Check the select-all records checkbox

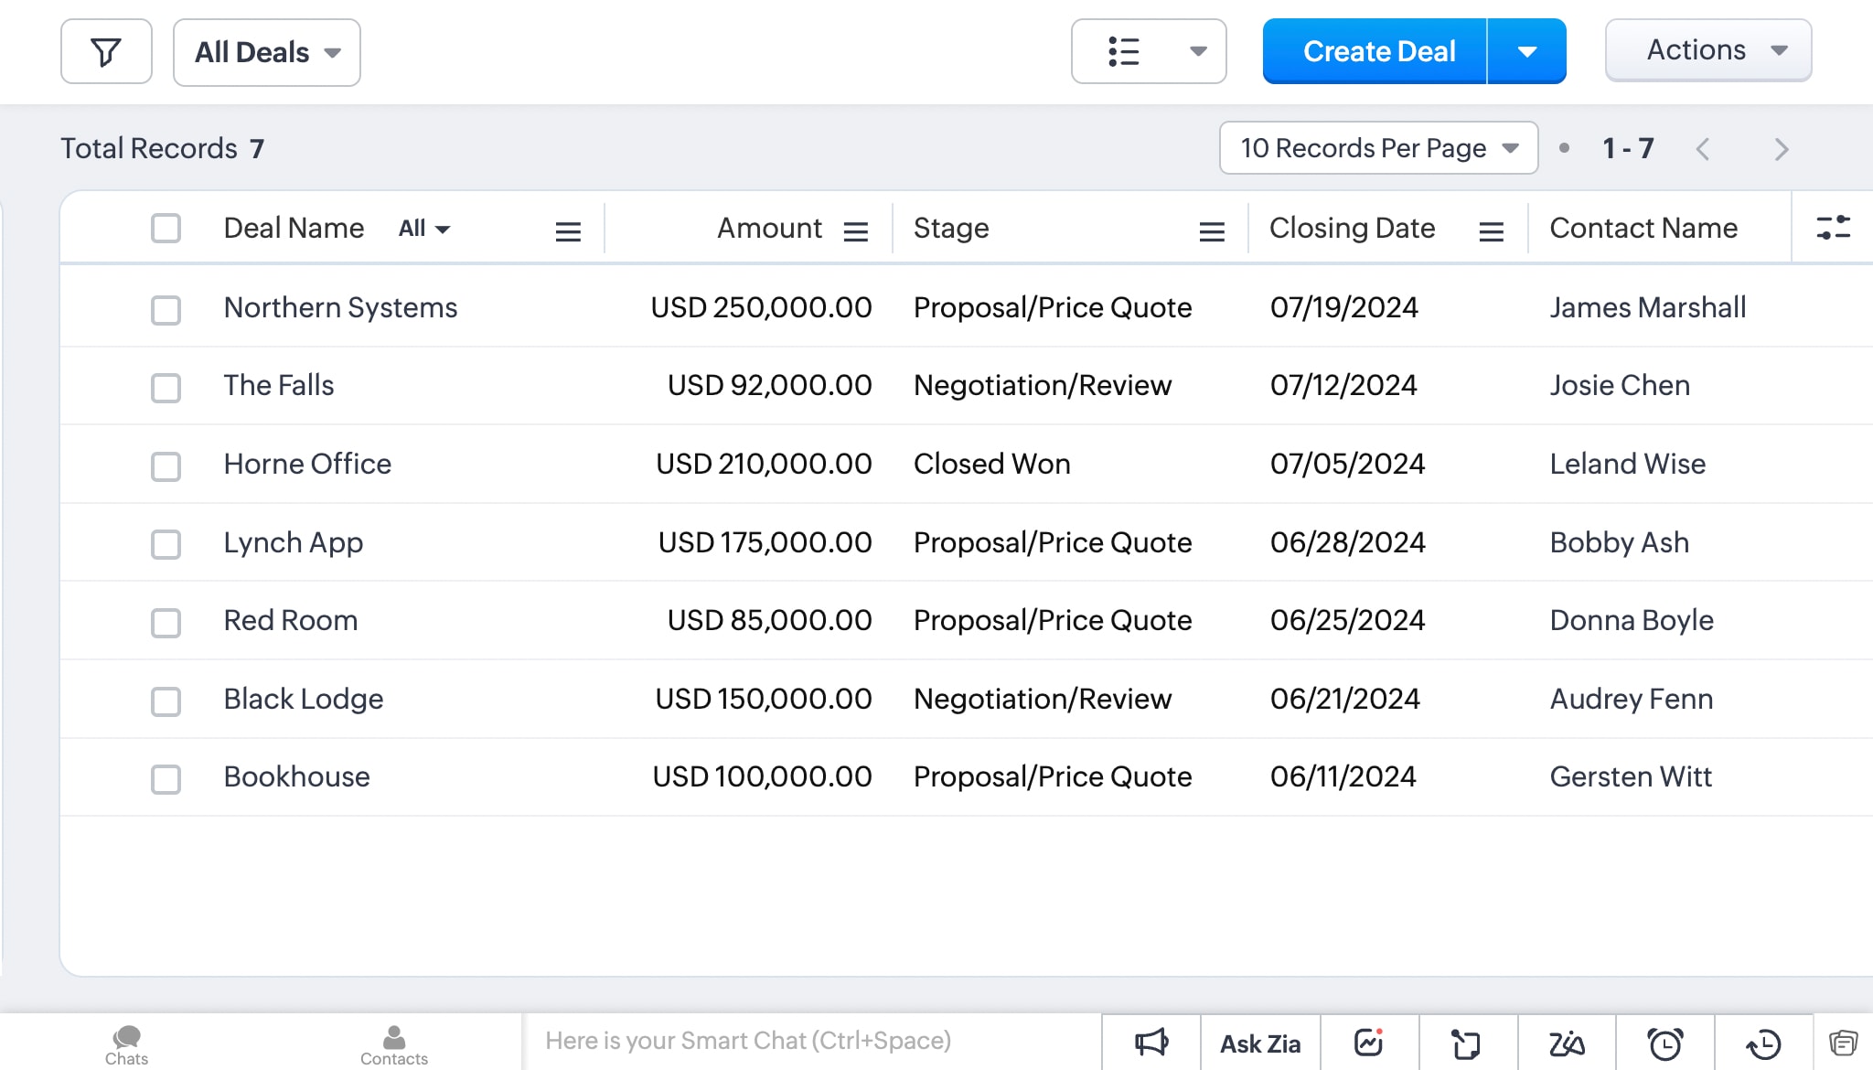(x=166, y=229)
